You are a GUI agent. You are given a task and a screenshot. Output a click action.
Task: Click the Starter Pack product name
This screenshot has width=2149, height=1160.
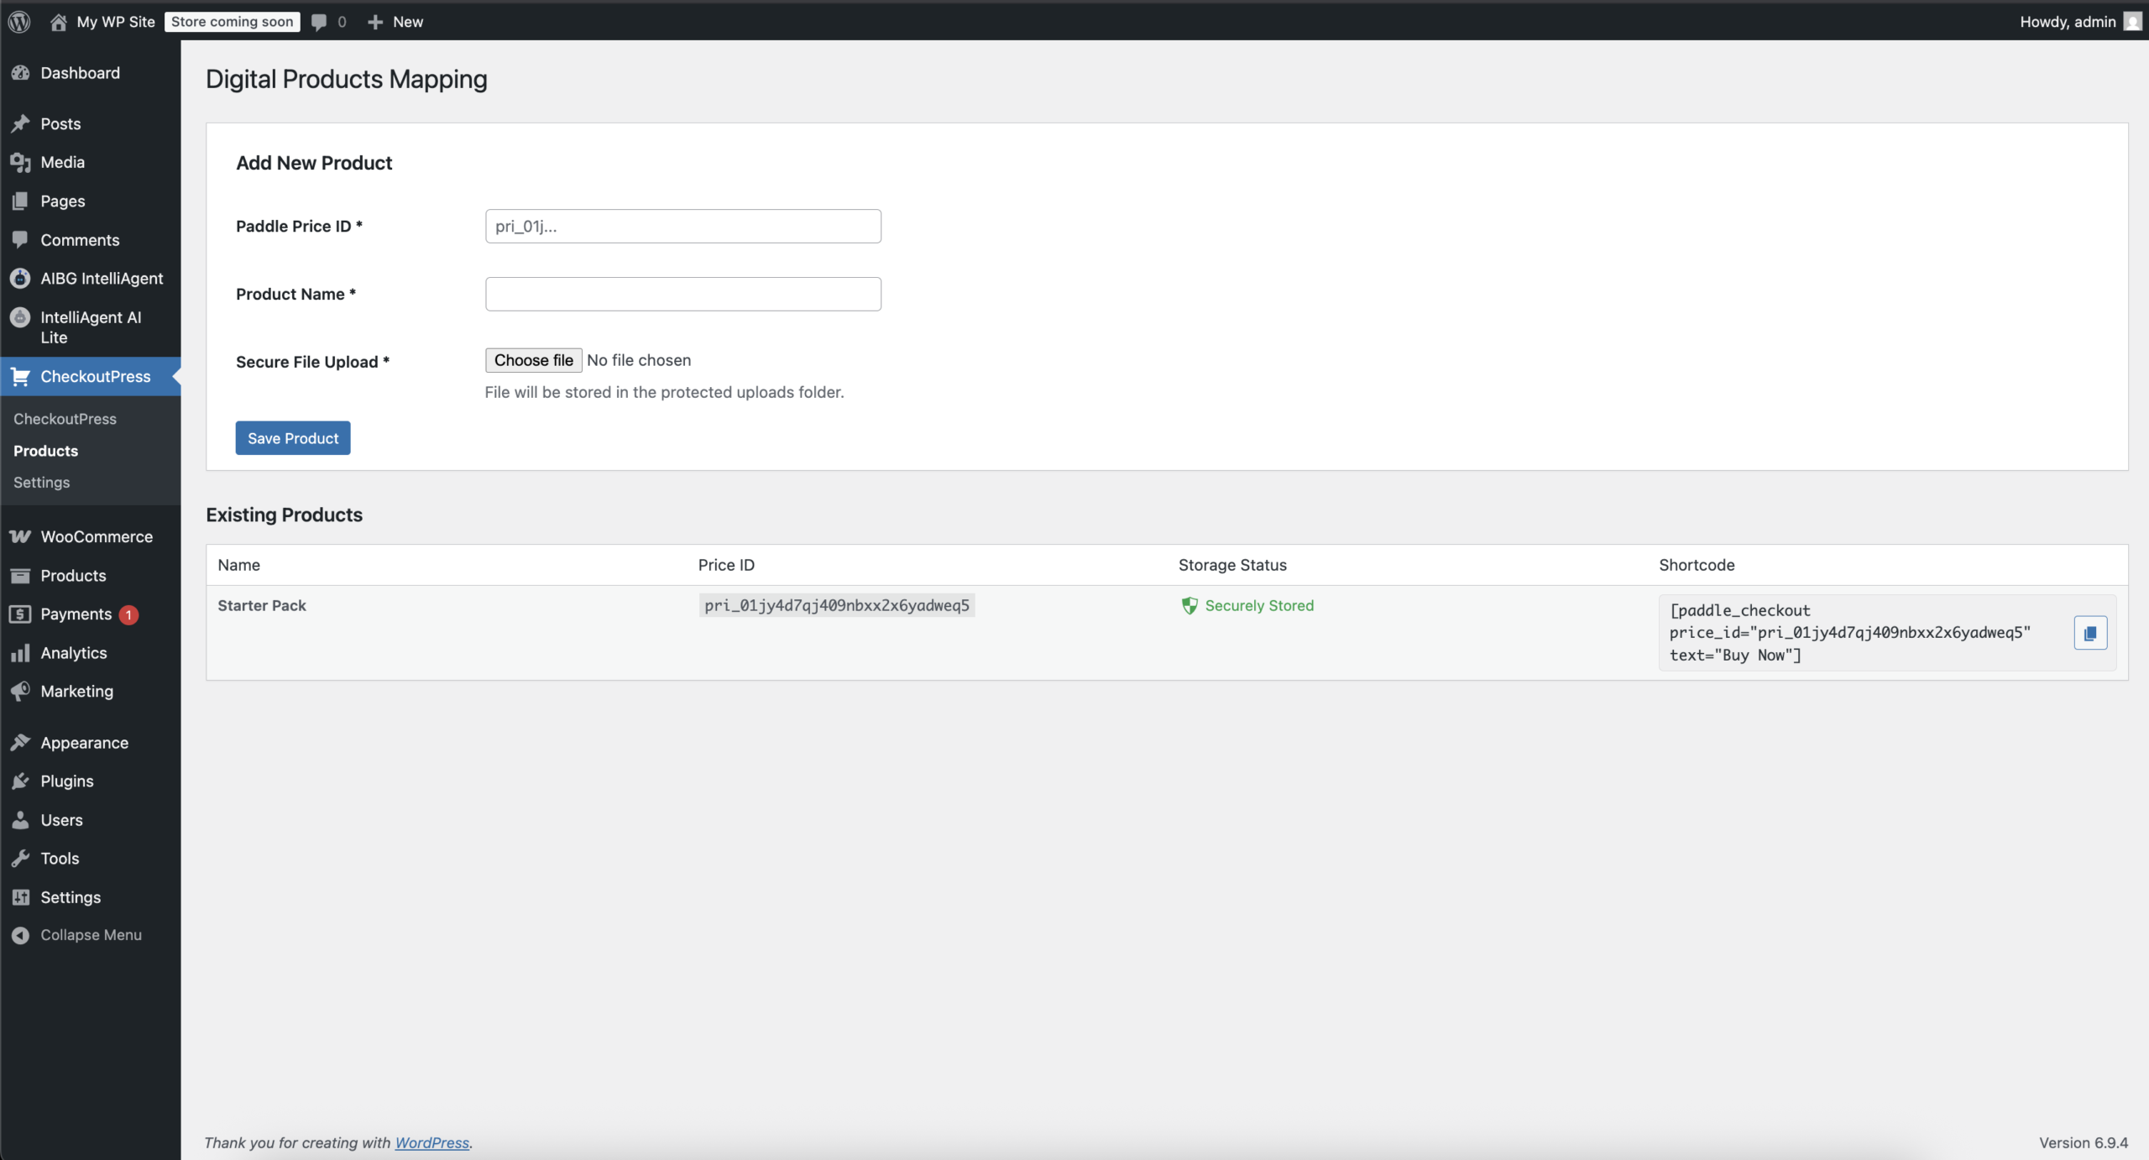tap(262, 606)
